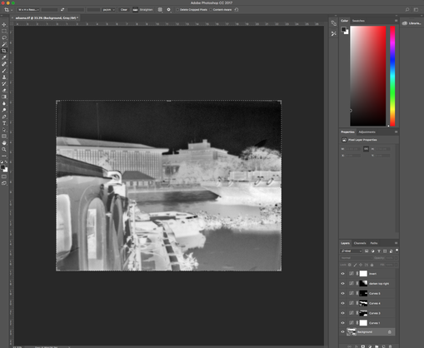
Task: Open layer blend mode Normal dropdown
Action: click(x=356, y=258)
